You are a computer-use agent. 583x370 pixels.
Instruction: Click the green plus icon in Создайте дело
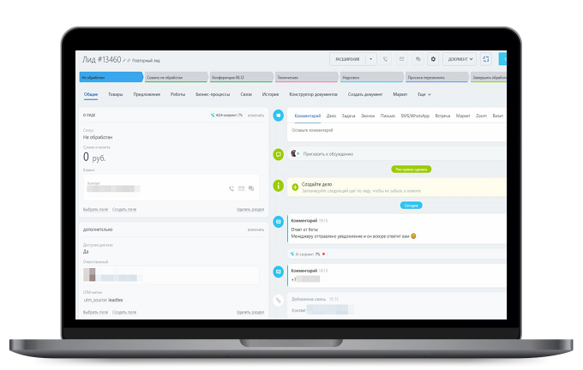click(x=295, y=187)
